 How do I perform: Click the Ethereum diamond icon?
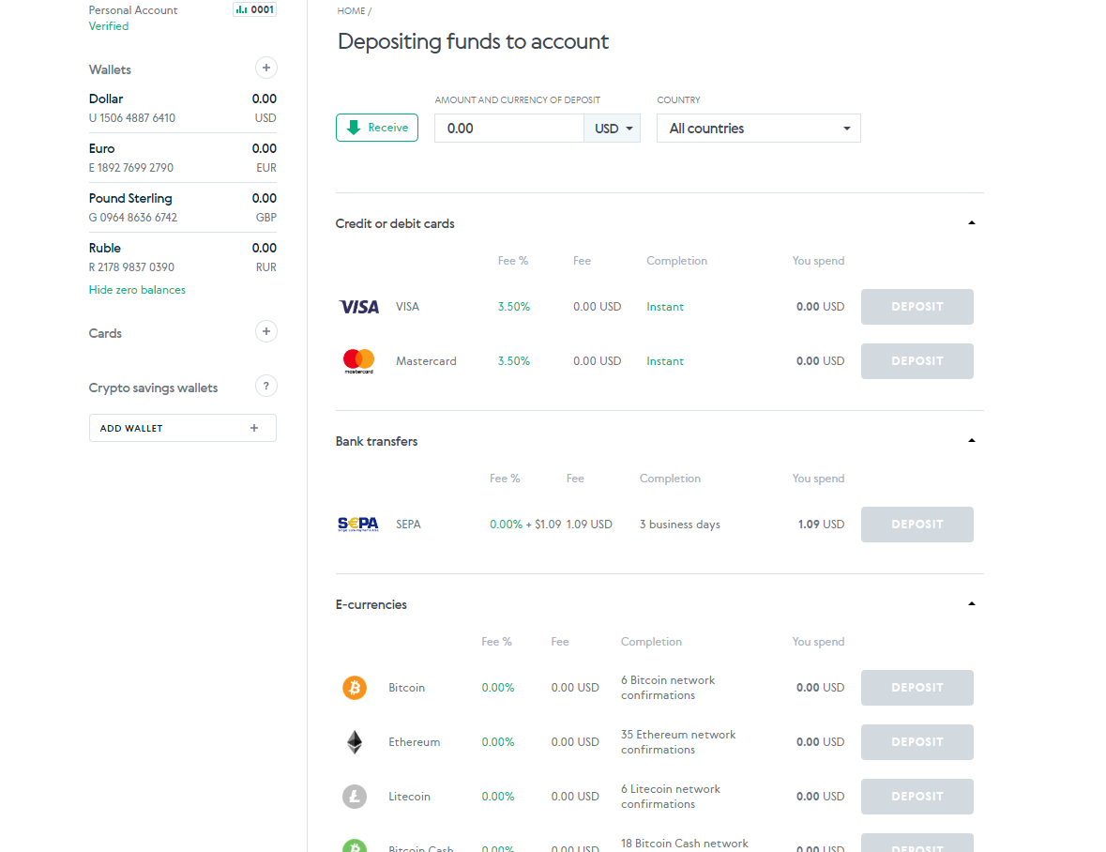[x=355, y=742]
